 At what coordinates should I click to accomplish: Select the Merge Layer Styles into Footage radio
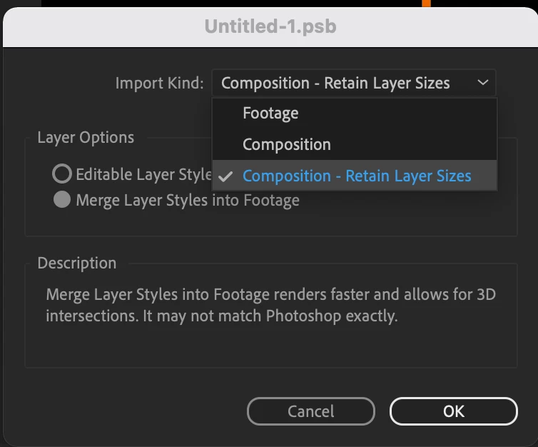point(62,200)
